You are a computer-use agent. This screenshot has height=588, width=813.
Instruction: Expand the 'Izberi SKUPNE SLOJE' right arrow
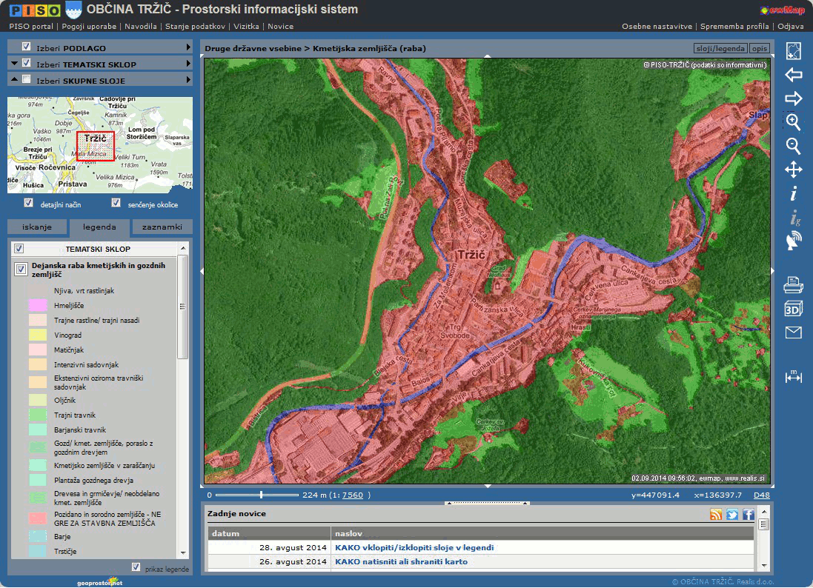click(189, 80)
